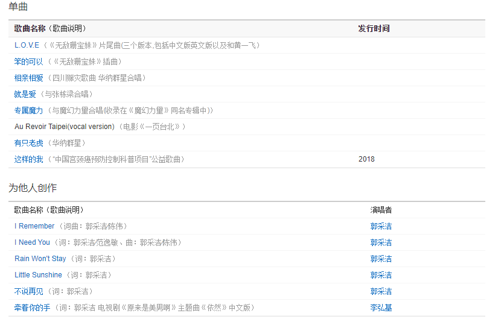Click the 牵着你的手 song link

(x=32, y=308)
